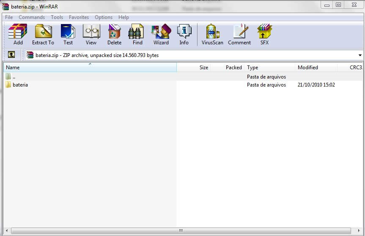Sort the list by the Name column
365x236 pixels.
(90, 68)
